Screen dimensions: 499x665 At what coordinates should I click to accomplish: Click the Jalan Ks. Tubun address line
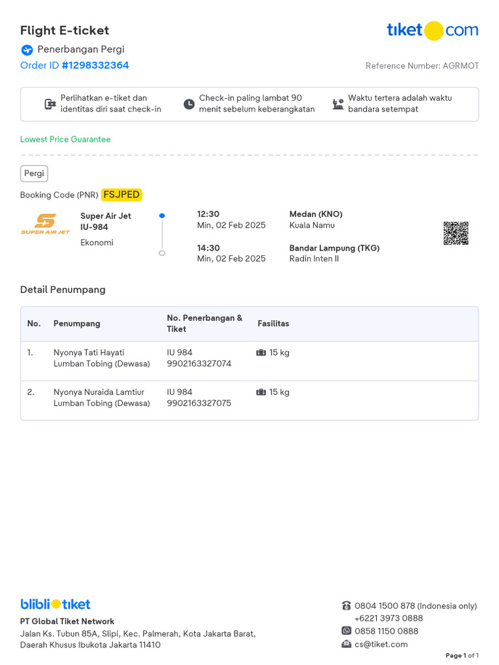point(138,634)
